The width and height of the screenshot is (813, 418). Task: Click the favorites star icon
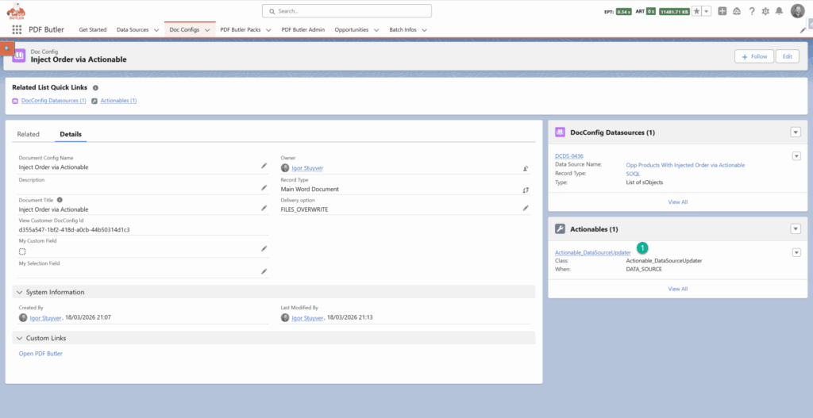696,11
